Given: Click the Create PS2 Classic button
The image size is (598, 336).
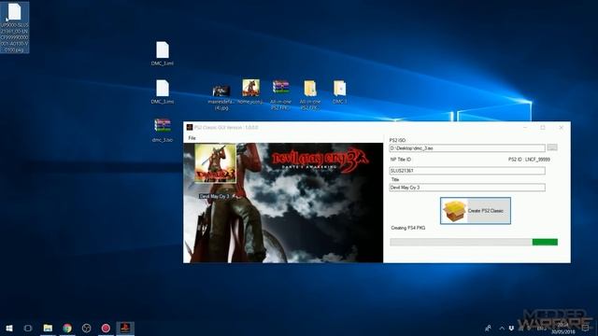Looking at the screenshot, I should (476, 211).
